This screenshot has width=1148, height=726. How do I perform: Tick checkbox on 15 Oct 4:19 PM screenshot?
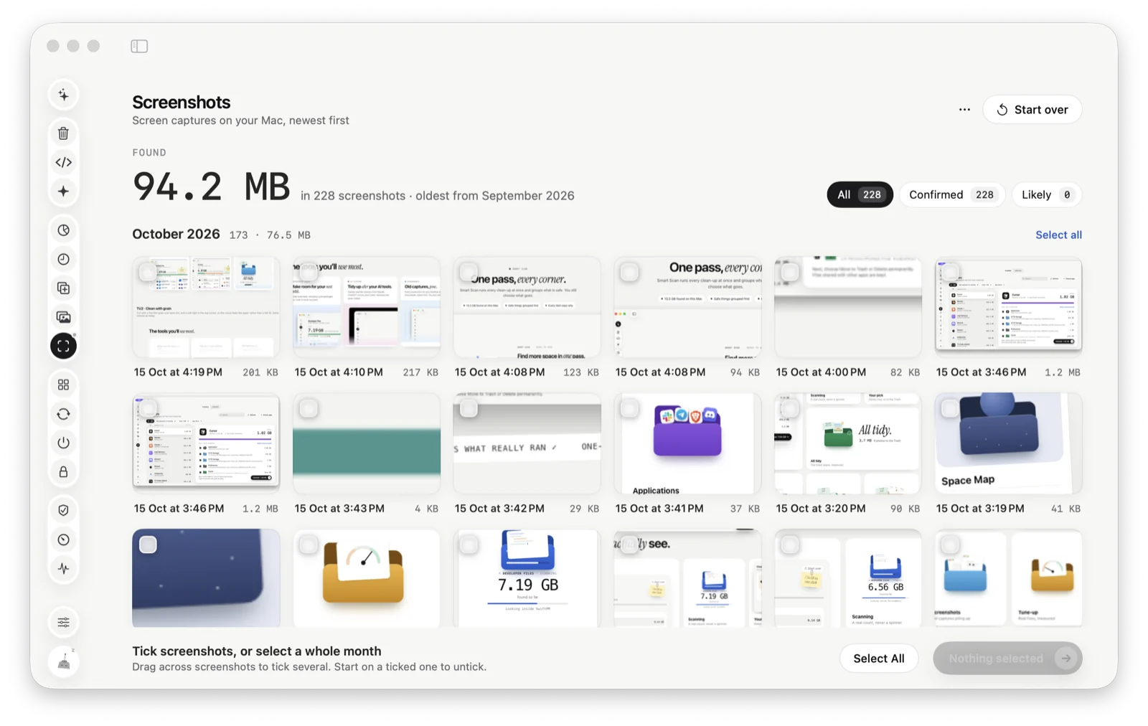point(148,273)
